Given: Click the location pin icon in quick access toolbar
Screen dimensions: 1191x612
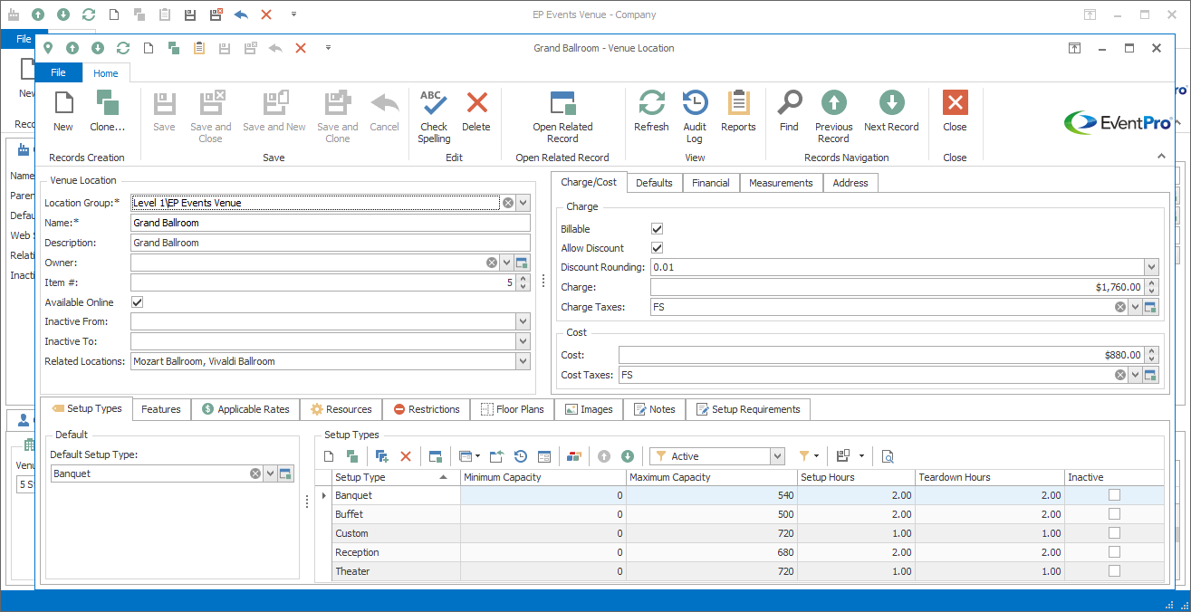Looking at the screenshot, I should 47,48.
